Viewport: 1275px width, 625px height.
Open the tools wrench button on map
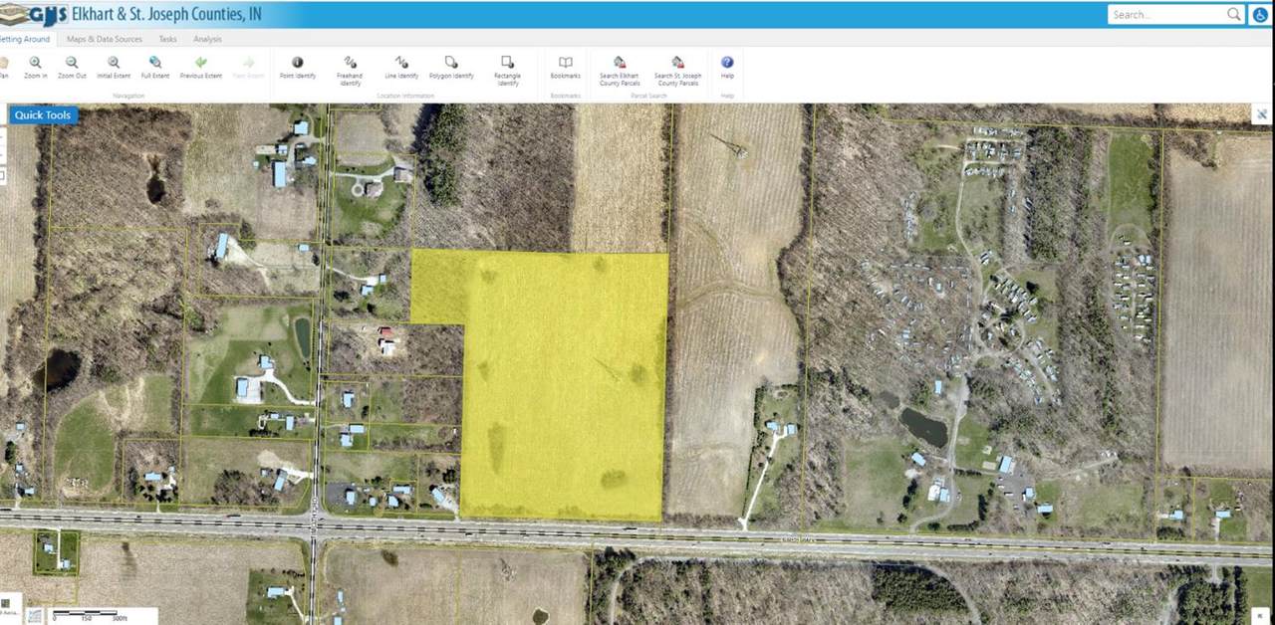[1262, 114]
